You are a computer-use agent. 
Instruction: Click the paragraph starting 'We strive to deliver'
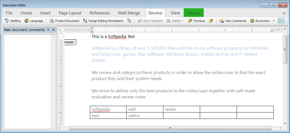173,94
